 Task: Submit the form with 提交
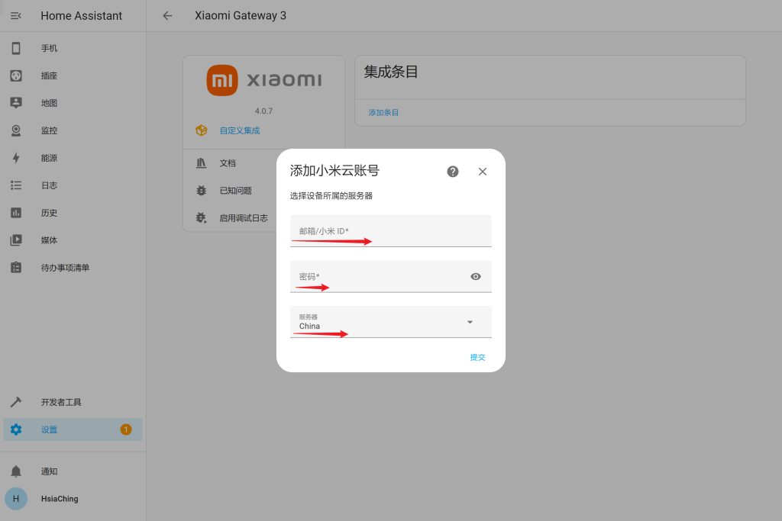pyautogui.click(x=478, y=357)
